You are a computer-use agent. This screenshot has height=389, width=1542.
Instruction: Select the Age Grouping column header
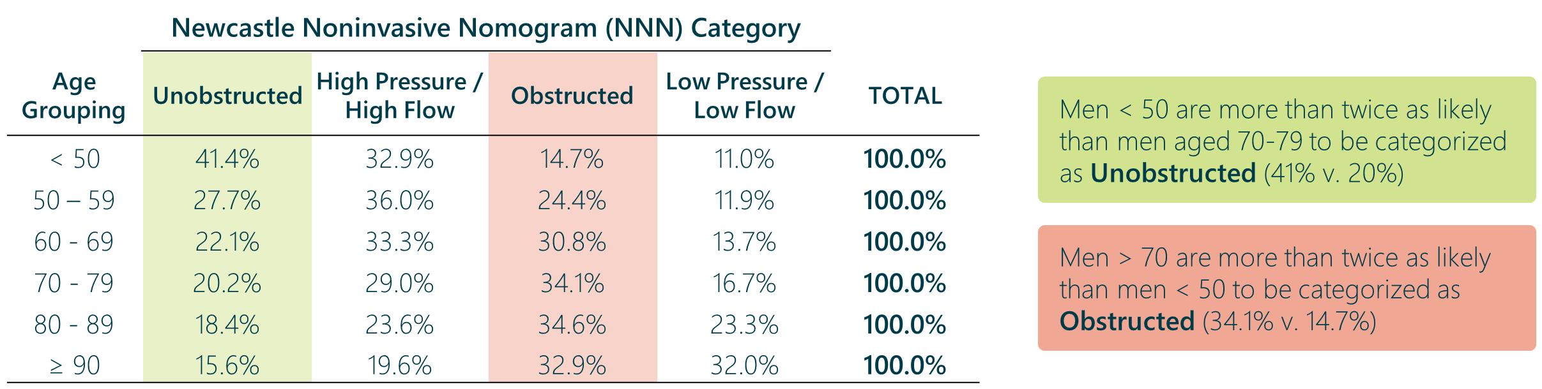coord(74,96)
